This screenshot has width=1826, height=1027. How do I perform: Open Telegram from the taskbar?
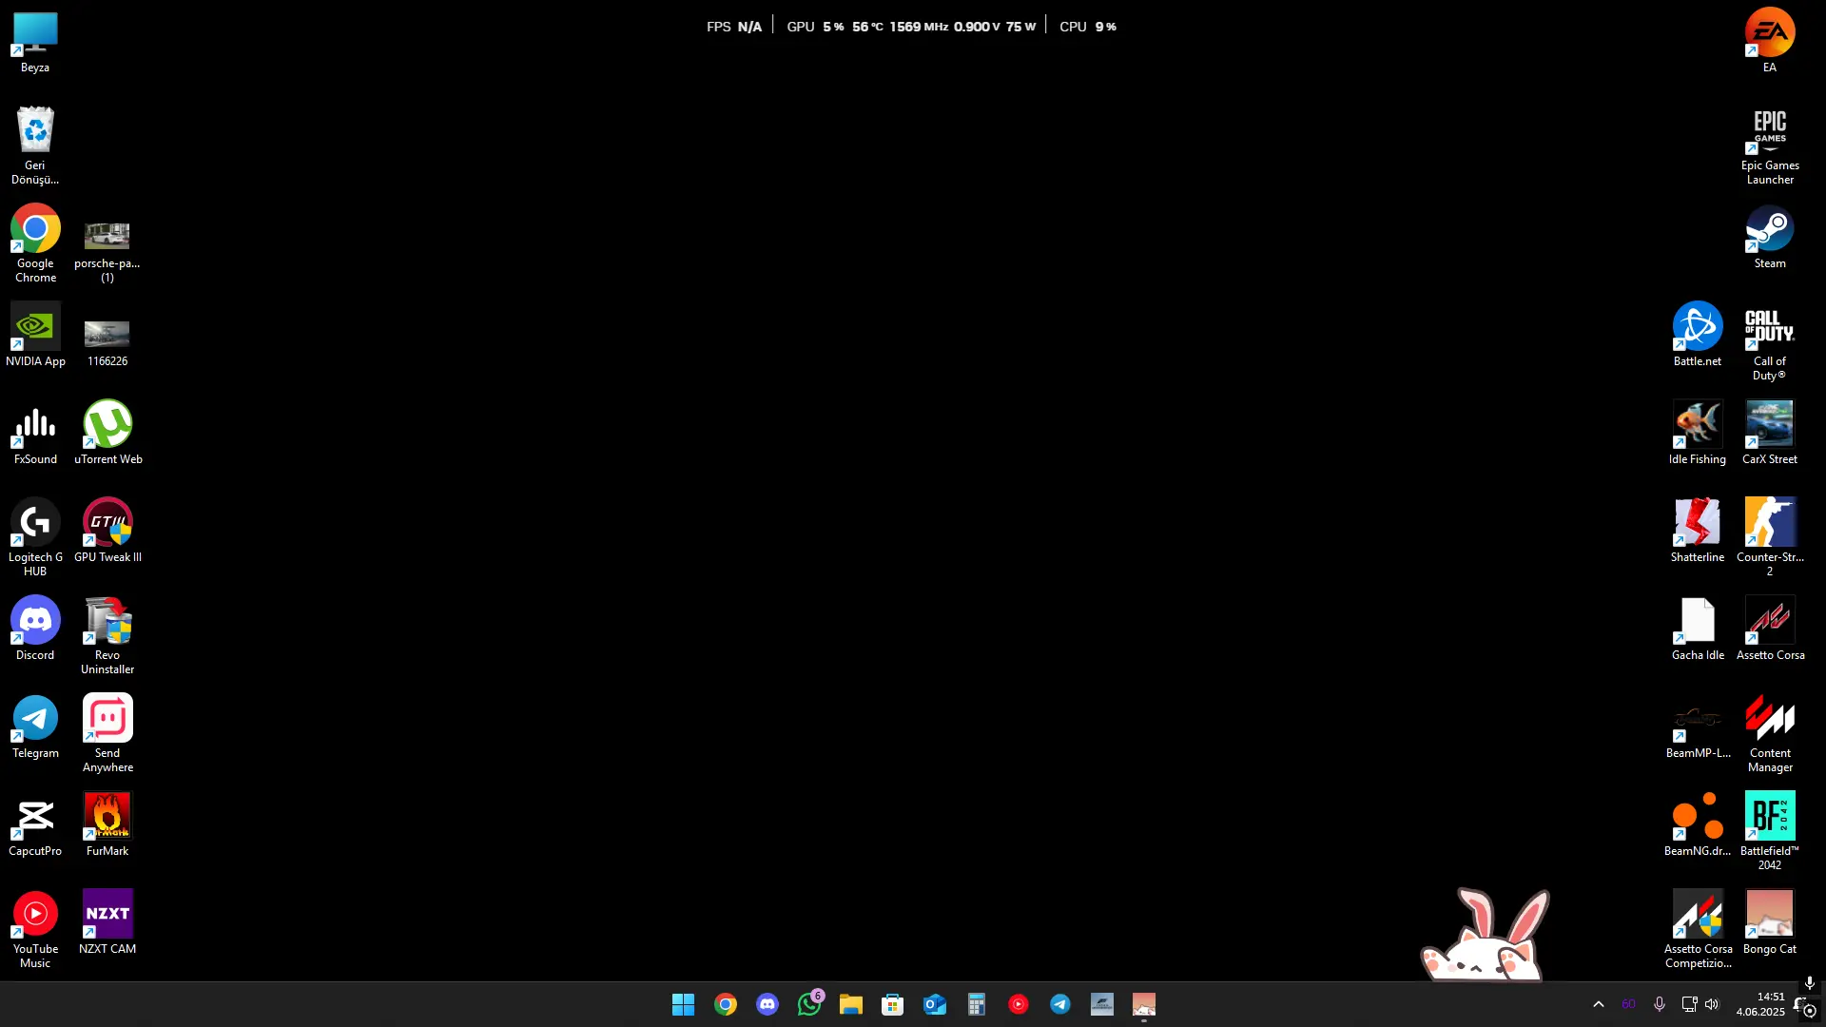point(1059,1004)
